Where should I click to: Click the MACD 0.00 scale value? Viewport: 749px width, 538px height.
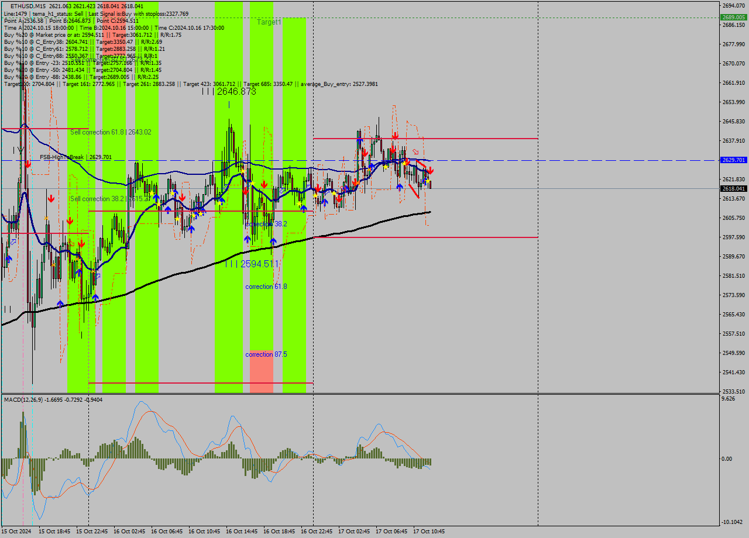tap(727, 458)
